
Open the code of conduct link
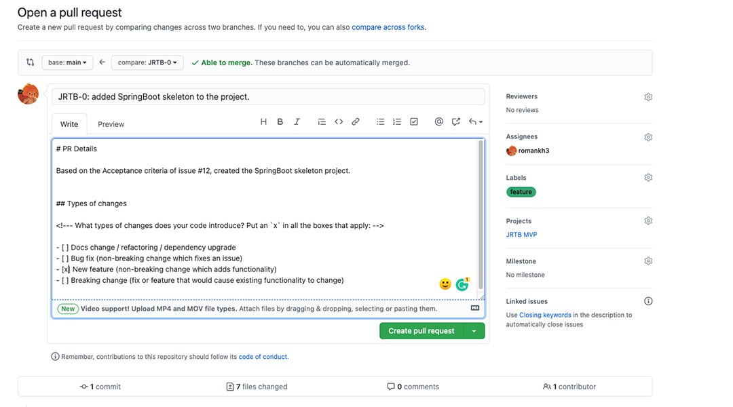coord(263,357)
